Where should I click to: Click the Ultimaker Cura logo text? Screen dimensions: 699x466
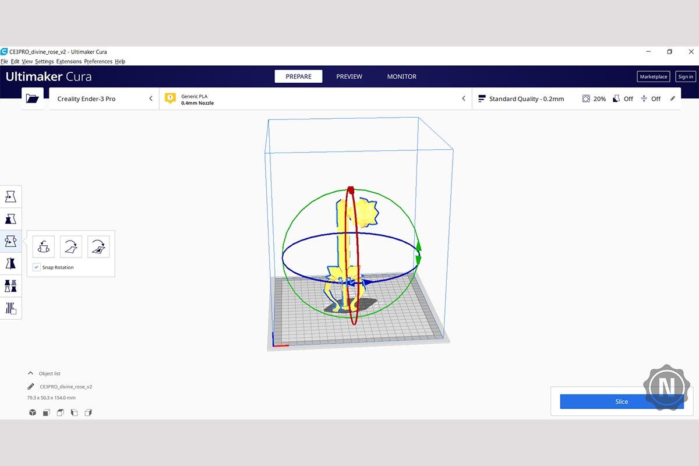pyautogui.click(x=48, y=76)
